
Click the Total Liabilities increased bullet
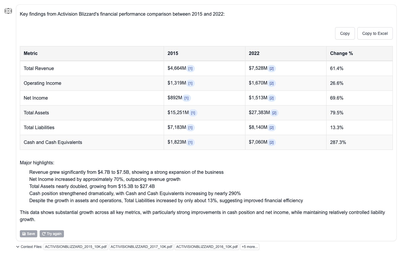pos(166,200)
